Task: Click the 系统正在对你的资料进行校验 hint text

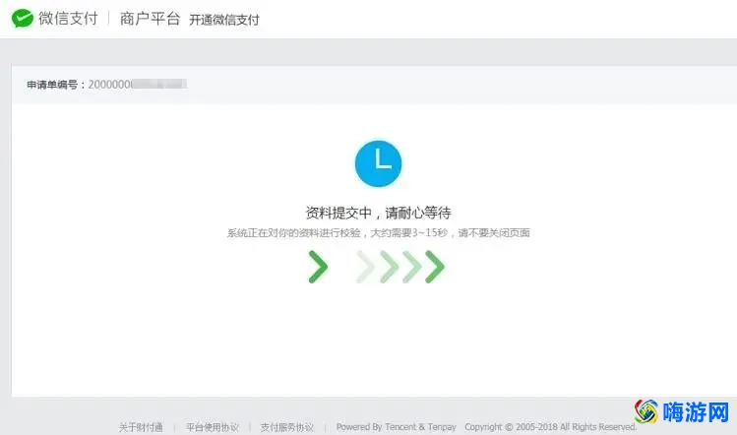Action: point(379,233)
